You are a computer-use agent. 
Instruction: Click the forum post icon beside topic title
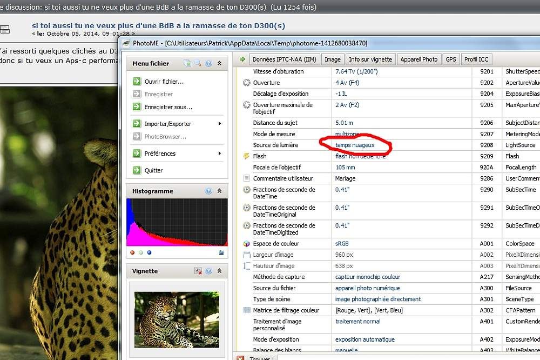tap(5, 29)
